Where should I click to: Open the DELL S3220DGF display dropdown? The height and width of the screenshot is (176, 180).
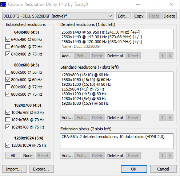pyautogui.click(x=58, y=16)
